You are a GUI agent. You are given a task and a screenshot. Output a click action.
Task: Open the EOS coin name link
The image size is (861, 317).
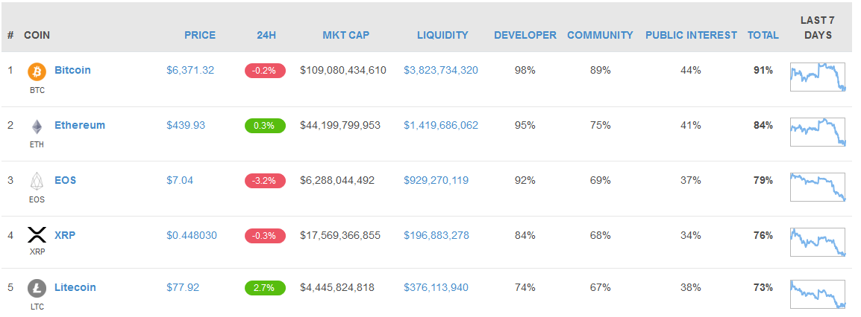66,180
